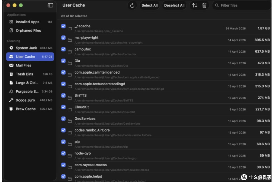The image size is (274, 183).
Task: Select the camoufox cache row
Action: 165,52
